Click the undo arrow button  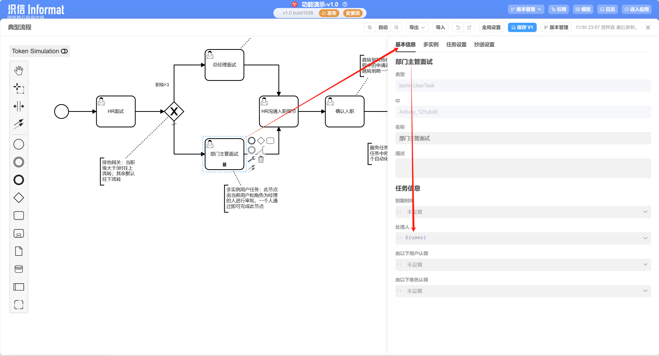pyautogui.click(x=458, y=27)
